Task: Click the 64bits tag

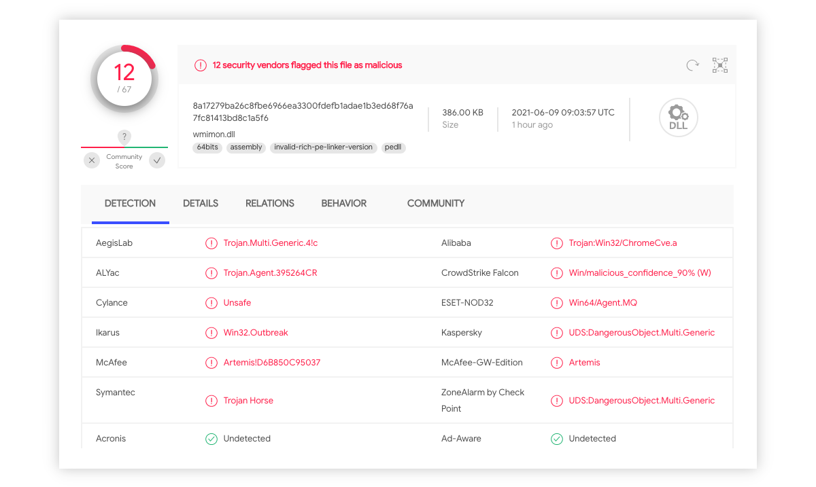Action: point(207,147)
